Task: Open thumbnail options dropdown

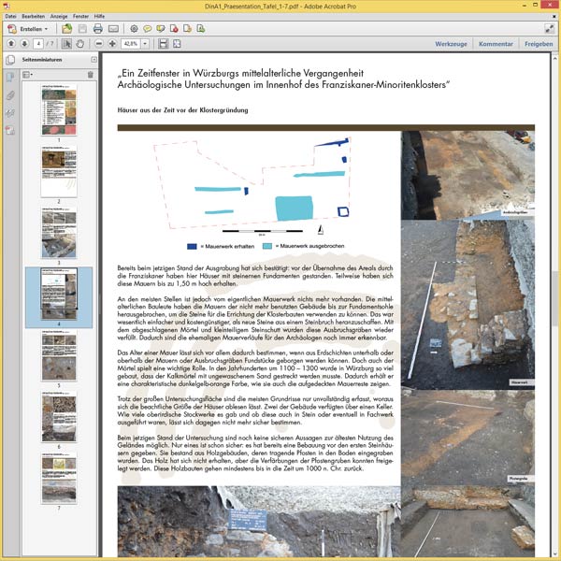Action: point(27,75)
